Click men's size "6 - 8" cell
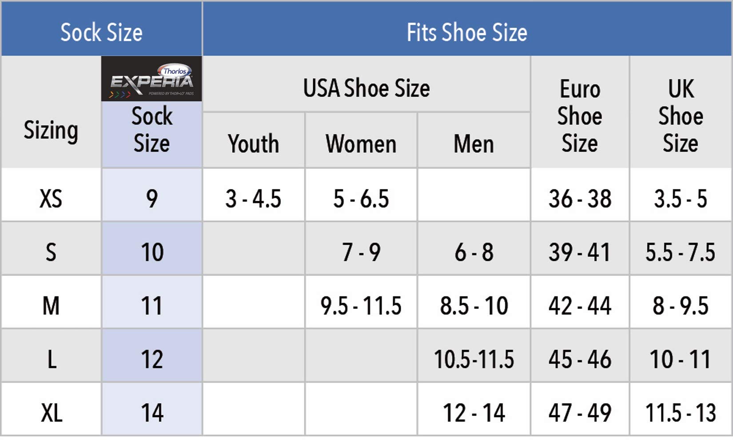 click(x=474, y=252)
